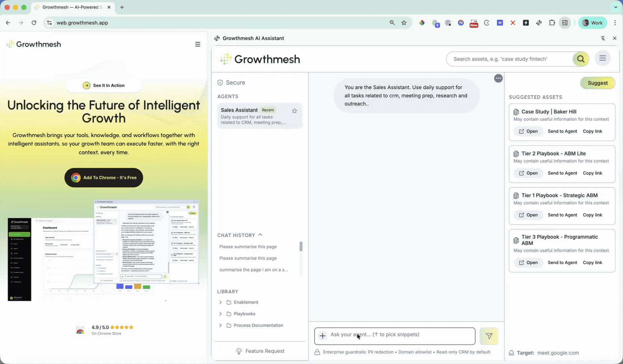Copy link for Case Study Baker Hill

pos(592,131)
